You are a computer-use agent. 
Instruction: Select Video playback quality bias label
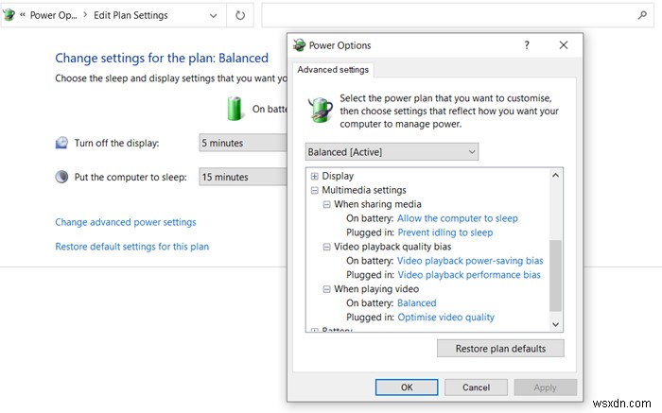(x=392, y=247)
